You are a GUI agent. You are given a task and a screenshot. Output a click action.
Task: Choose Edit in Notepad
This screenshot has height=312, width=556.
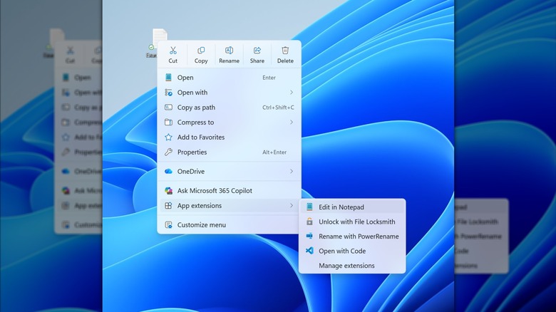(x=352, y=207)
